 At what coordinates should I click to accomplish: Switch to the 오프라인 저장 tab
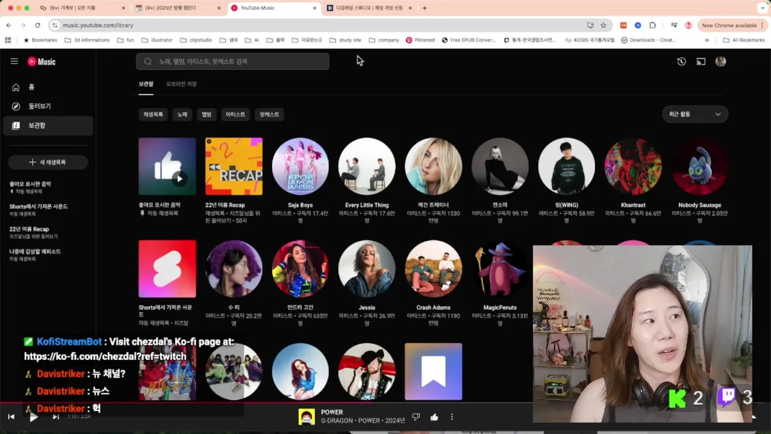(x=181, y=84)
